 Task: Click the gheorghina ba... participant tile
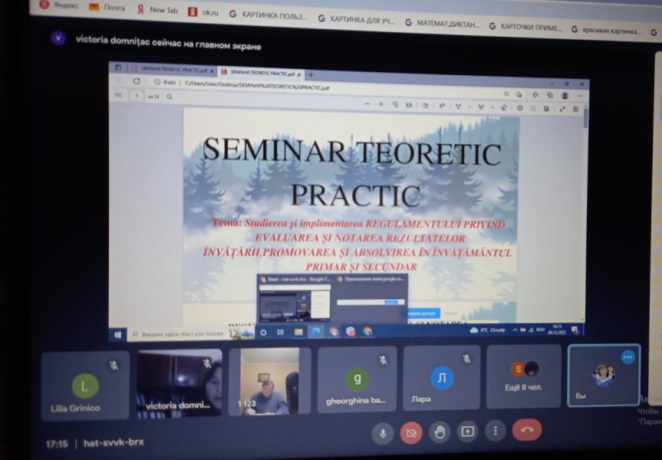click(357, 379)
